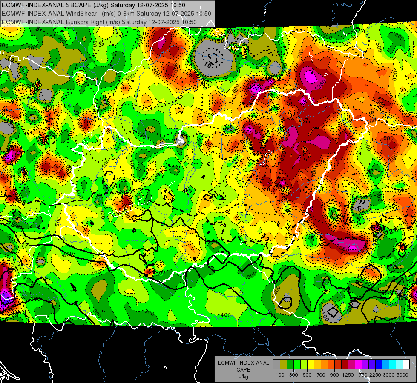Click the 900 label under the color bar
The image size is (417, 383).
tap(334, 375)
